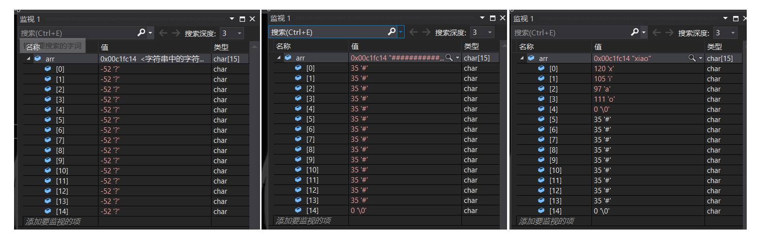Open search options arrow beside magnifier in -52 '?' window

point(150,33)
